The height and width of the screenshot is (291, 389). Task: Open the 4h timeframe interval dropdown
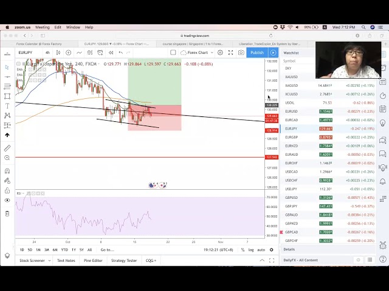(x=48, y=53)
